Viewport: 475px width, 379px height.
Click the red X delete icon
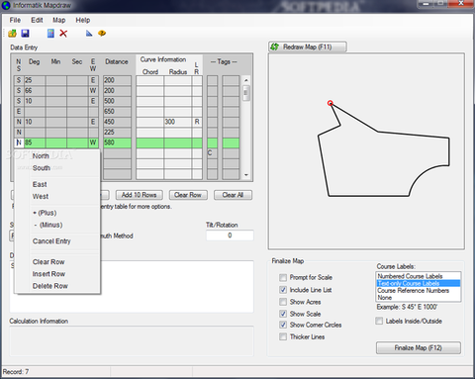click(x=63, y=34)
